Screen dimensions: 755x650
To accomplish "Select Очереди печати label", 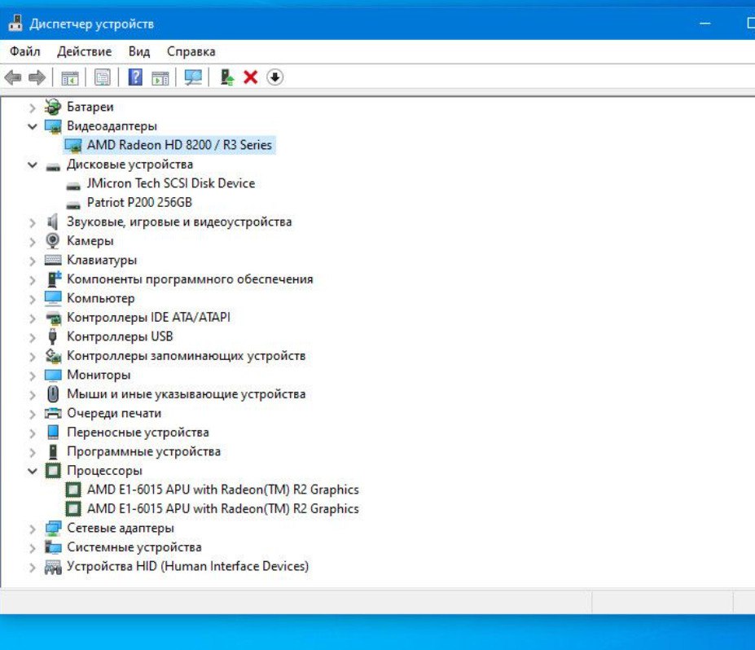I will coord(114,413).
